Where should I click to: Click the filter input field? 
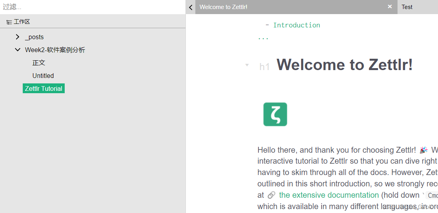click(x=93, y=7)
